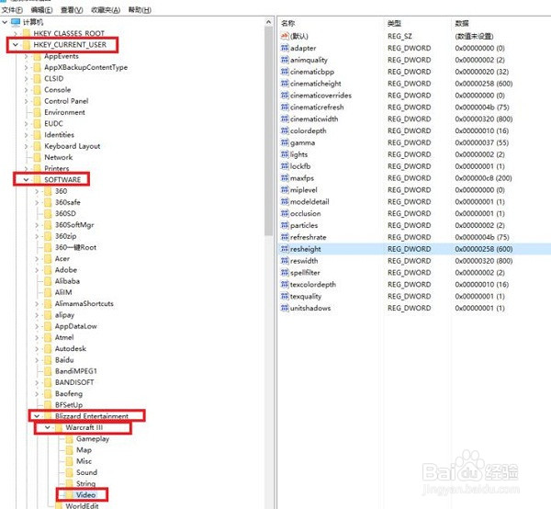Image resolution: width=551 pixels, height=509 pixels.
Task: Click the refreshrate DWORD value icon
Action: point(285,237)
